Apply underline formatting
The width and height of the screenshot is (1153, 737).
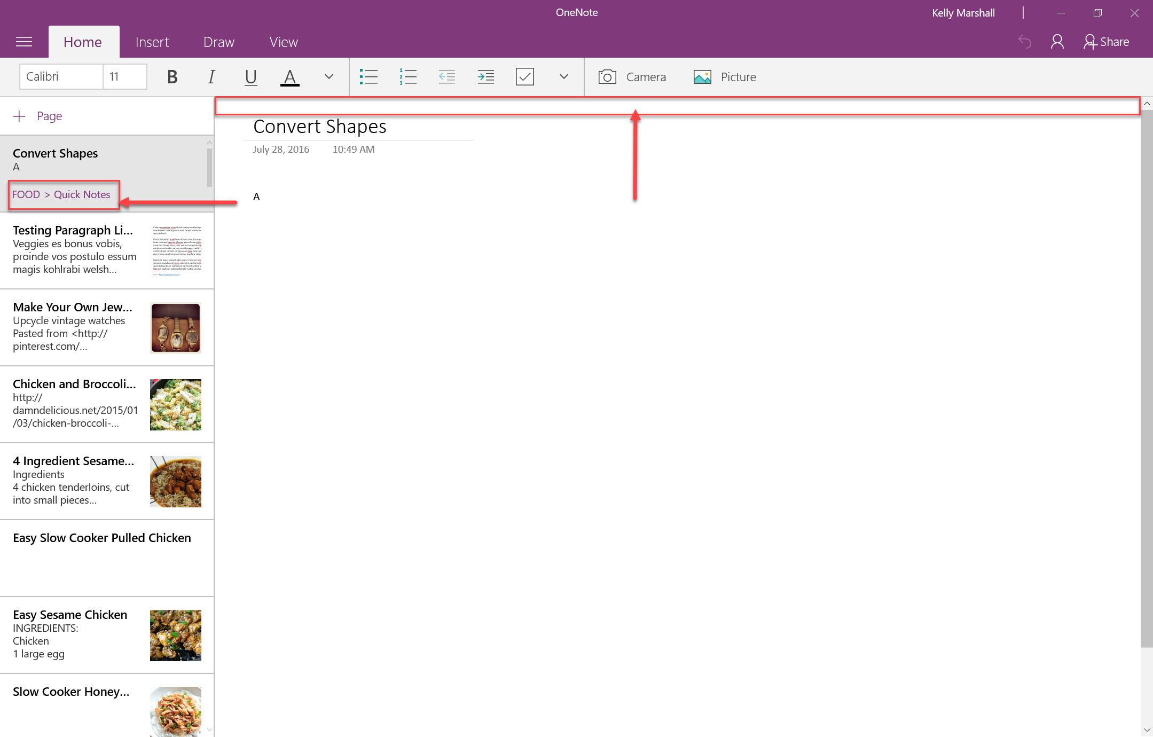250,76
